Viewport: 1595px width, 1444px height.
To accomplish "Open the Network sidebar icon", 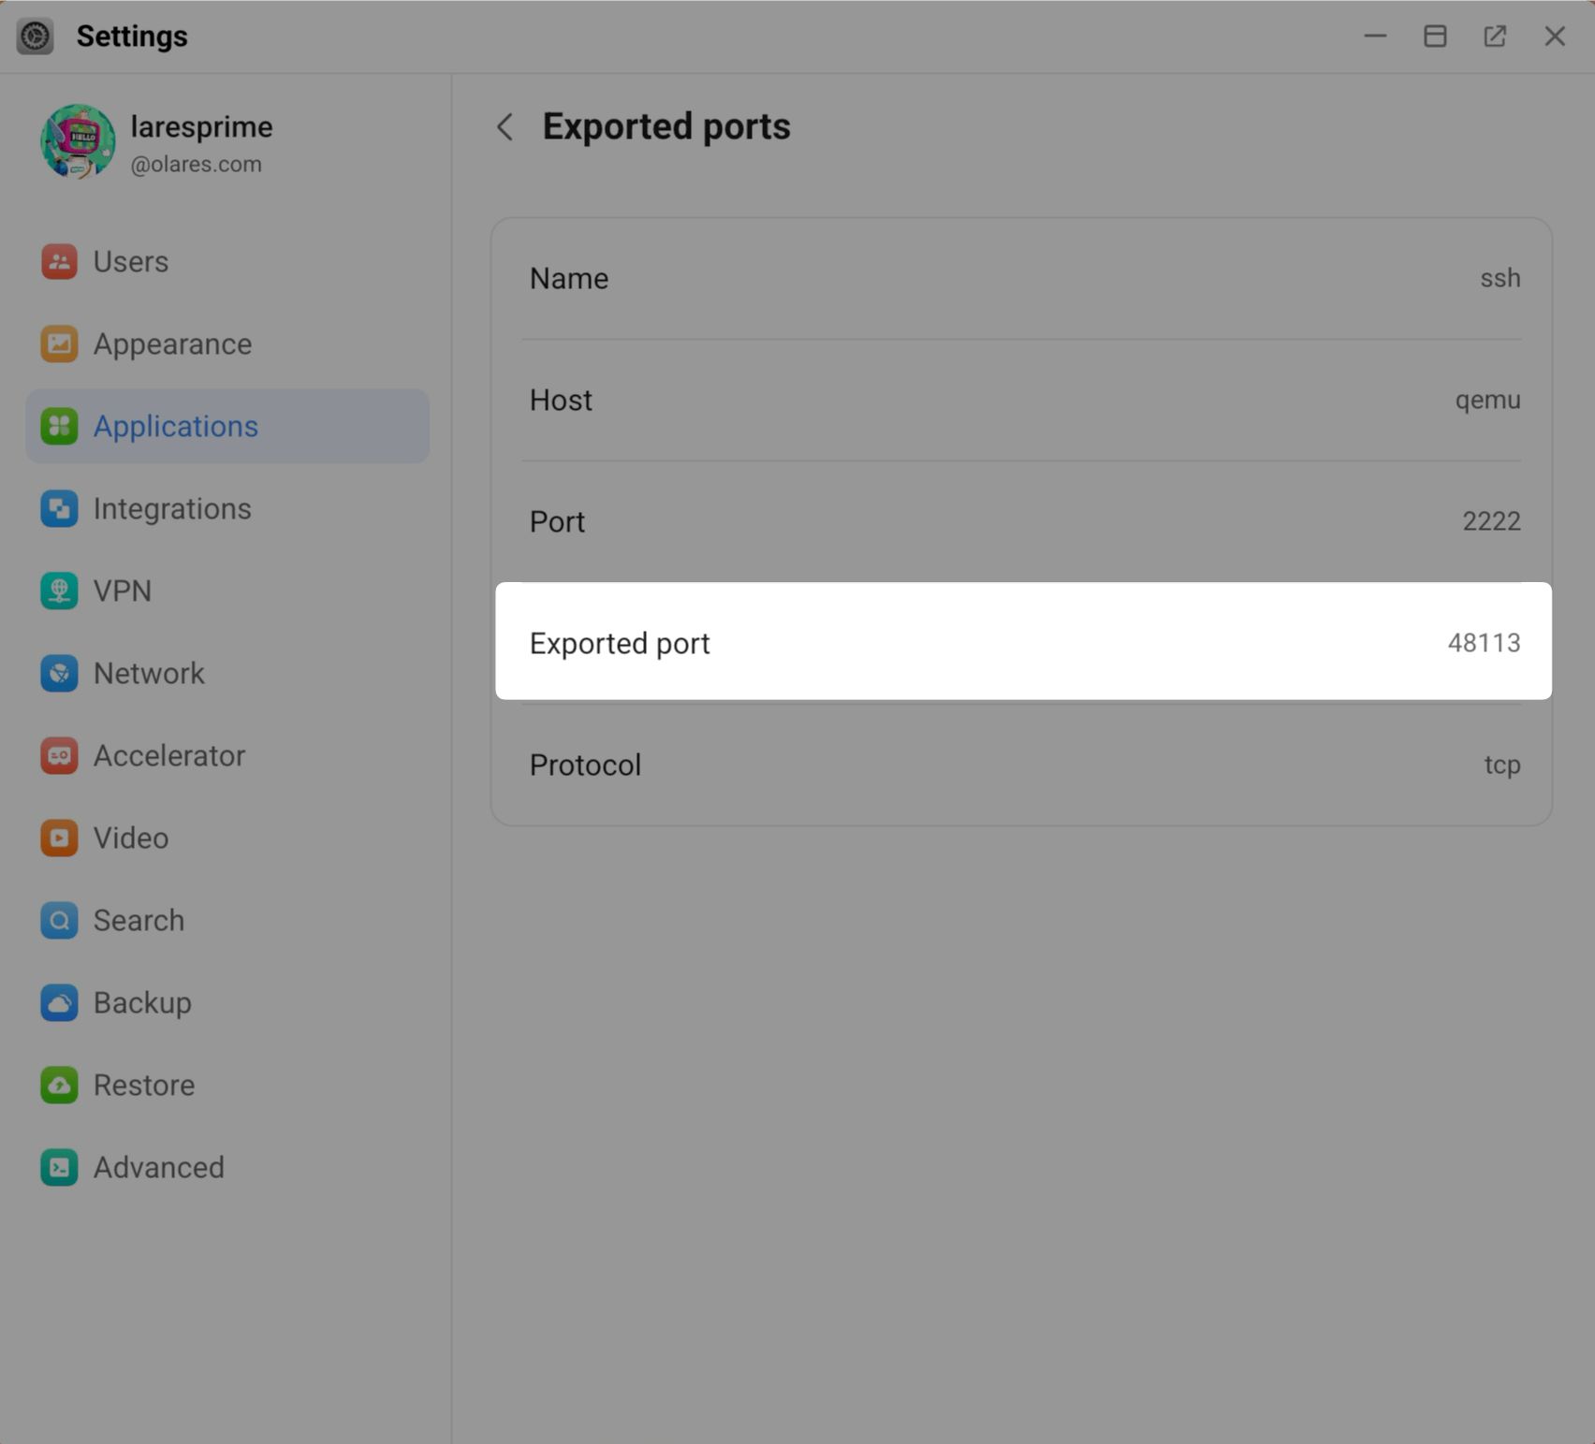I will coord(59,674).
